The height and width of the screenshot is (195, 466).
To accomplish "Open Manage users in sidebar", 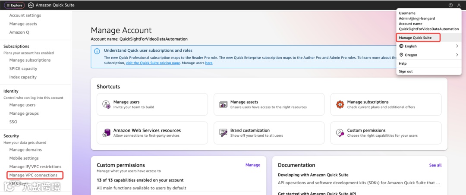I will pyautogui.click(x=22, y=105).
